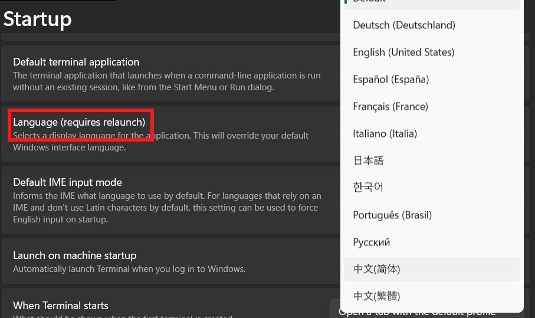
Task: Select Italiano (Italia) language option
Action: click(x=432, y=133)
